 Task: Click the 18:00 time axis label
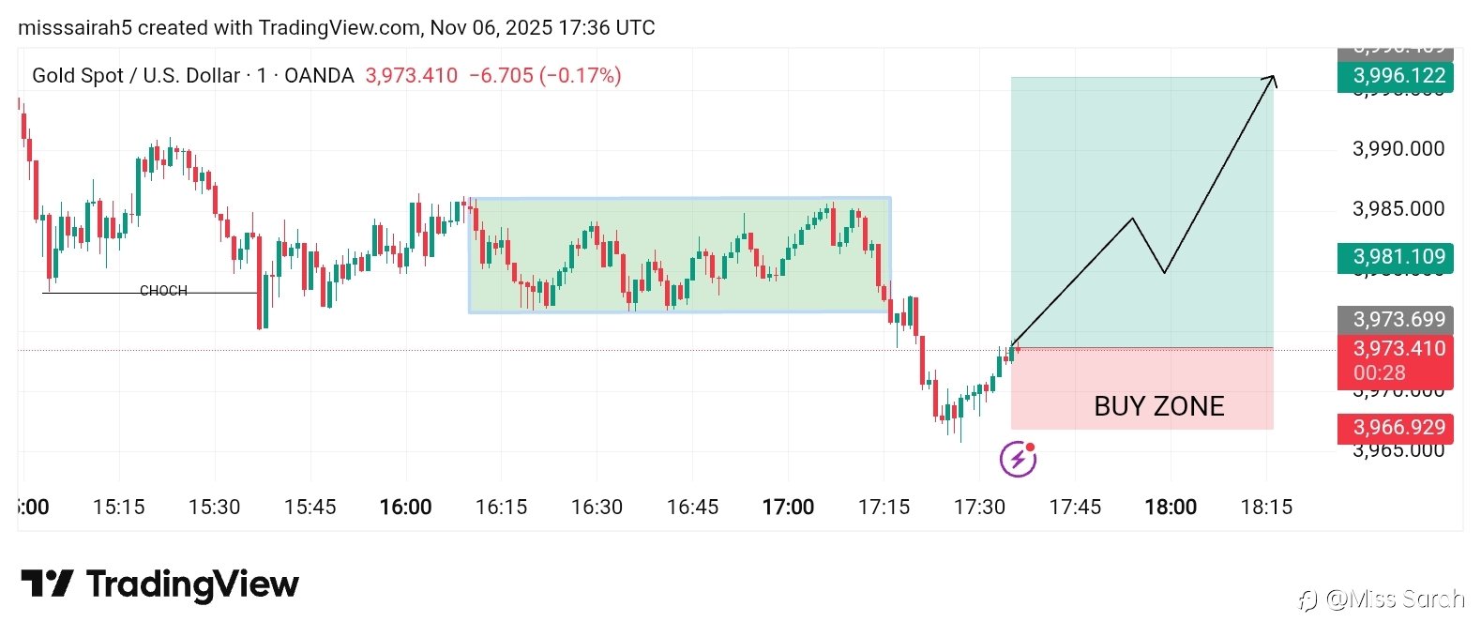pyautogui.click(x=1171, y=508)
